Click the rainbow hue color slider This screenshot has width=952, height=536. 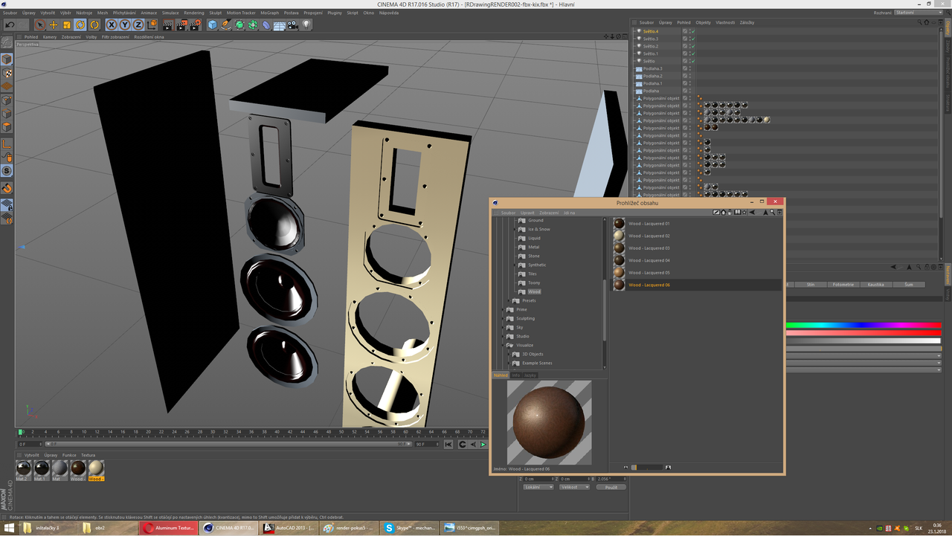point(863,325)
